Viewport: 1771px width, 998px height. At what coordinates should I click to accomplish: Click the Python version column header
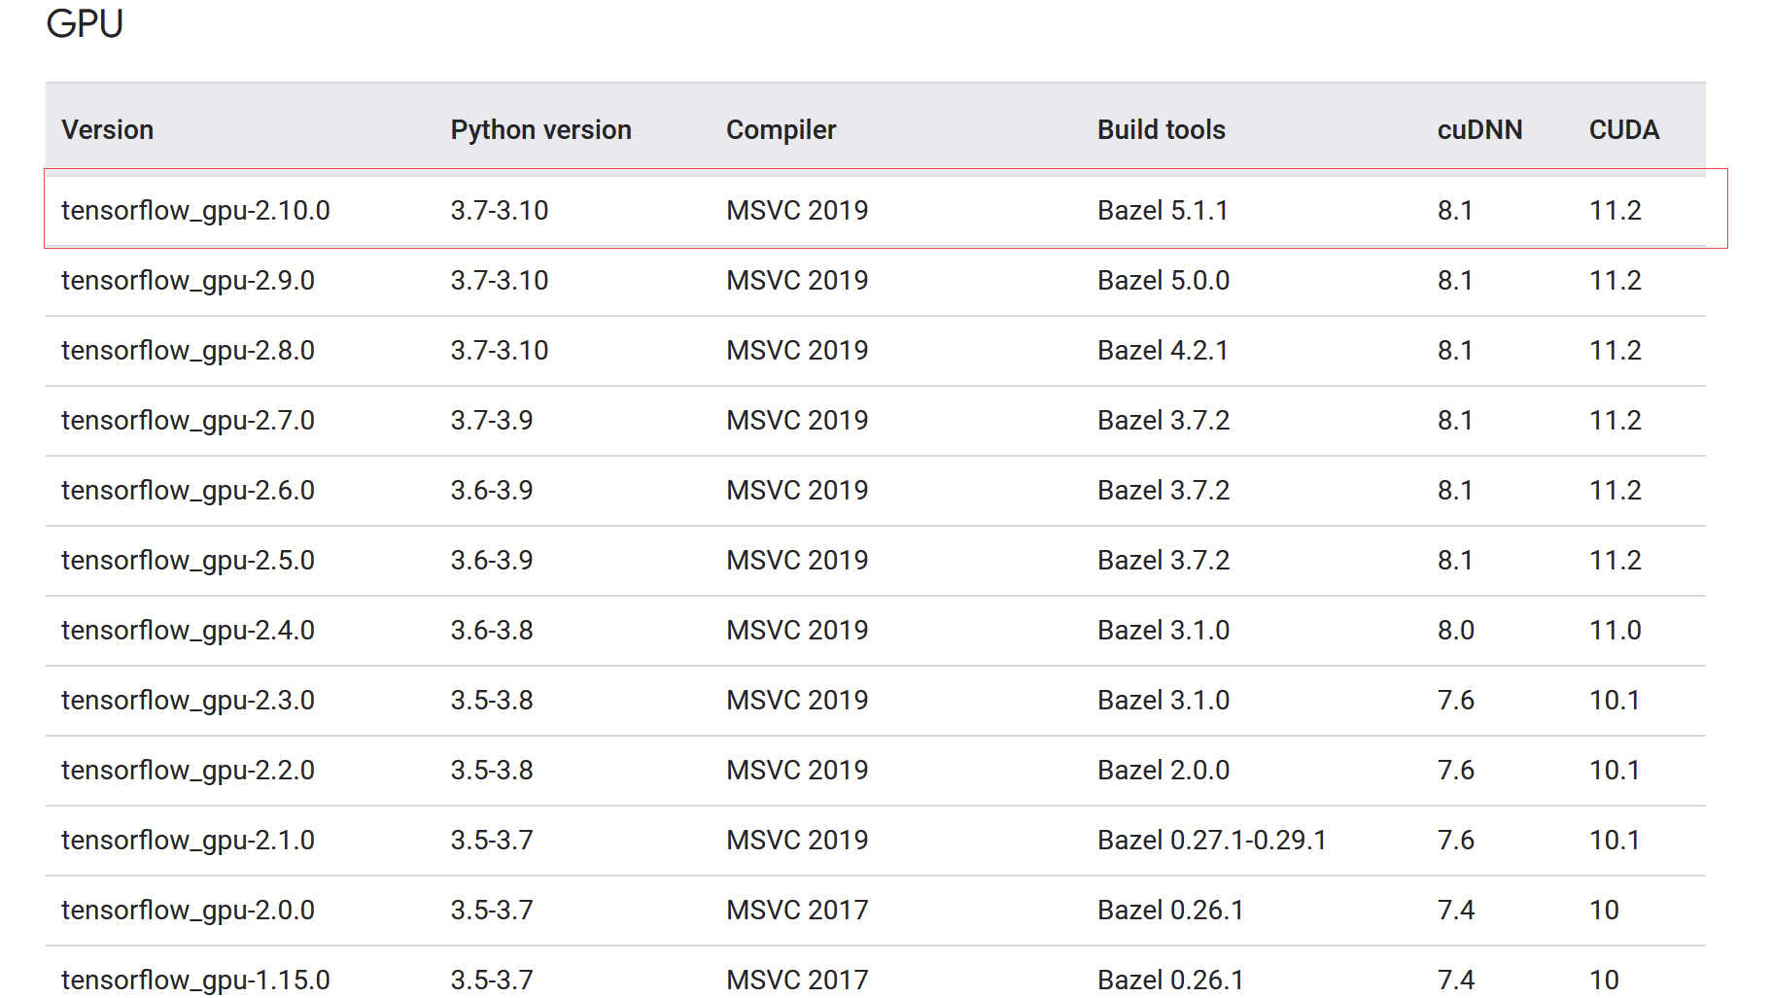pyautogui.click(x=540, y=129)
